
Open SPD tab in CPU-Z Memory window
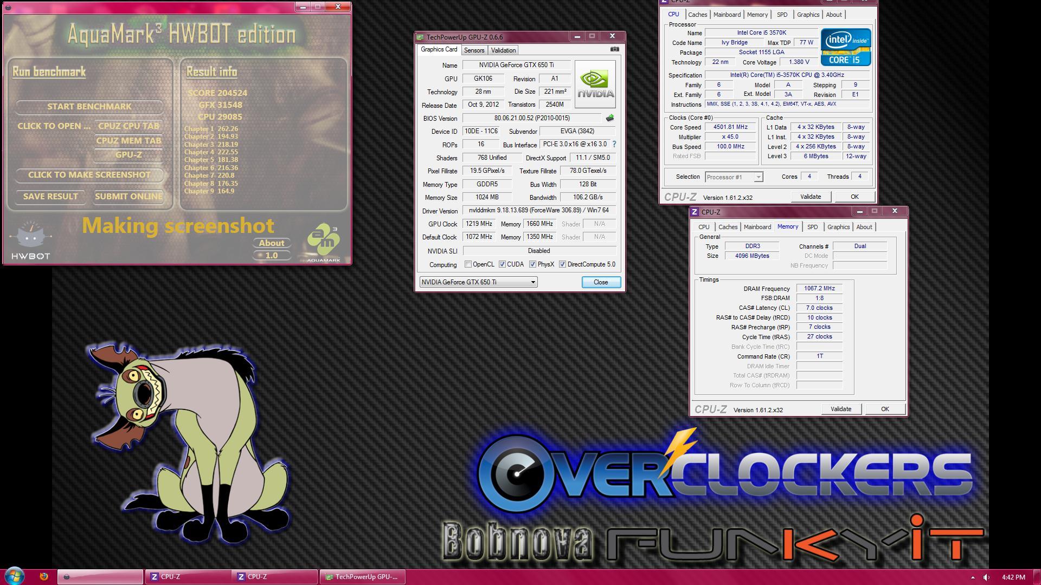tap(812, 227)
